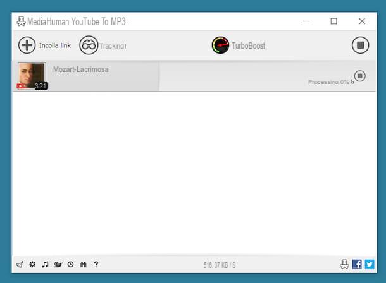
Task: Minimize the MediaHuman window
Action: (x=306, y=21)
